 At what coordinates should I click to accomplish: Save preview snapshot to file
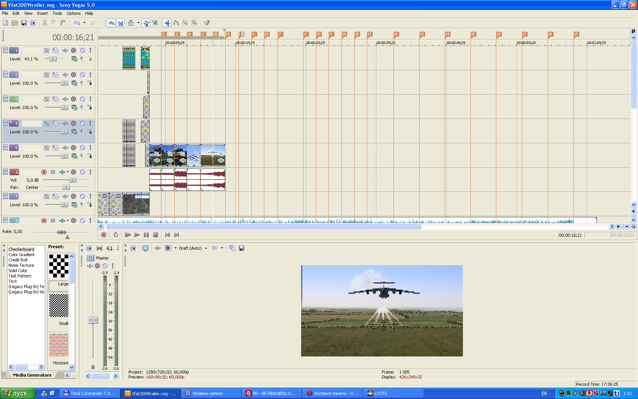point(242,248)
